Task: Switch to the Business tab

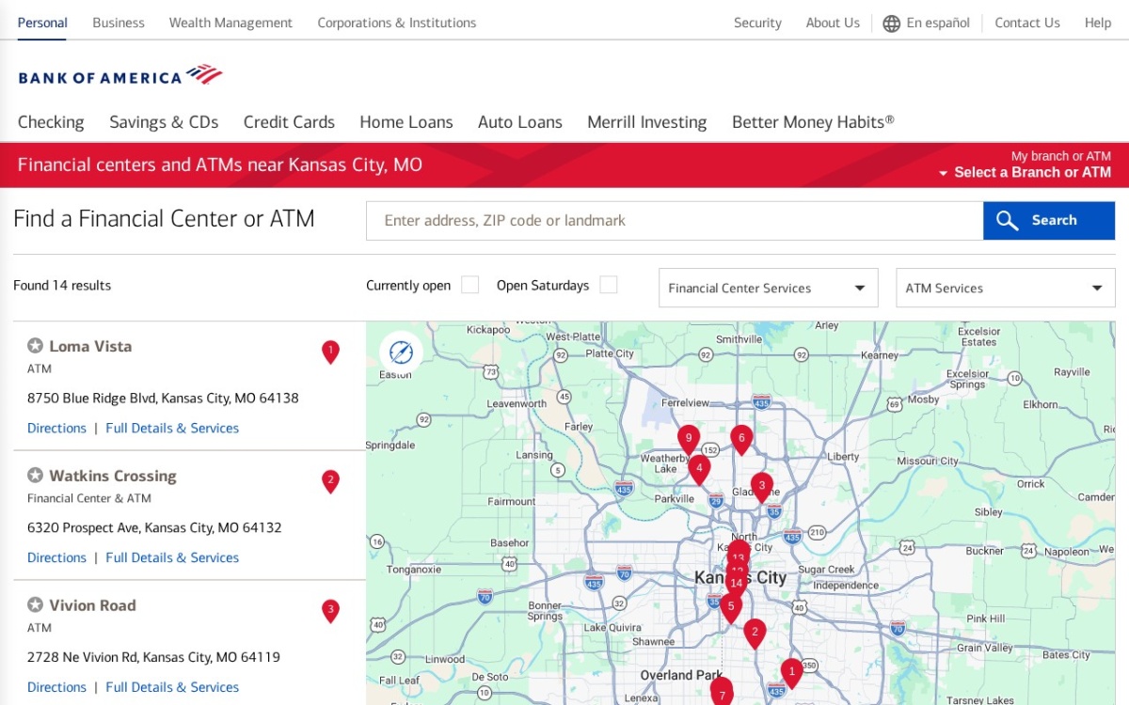Action: tap(119, 23)
